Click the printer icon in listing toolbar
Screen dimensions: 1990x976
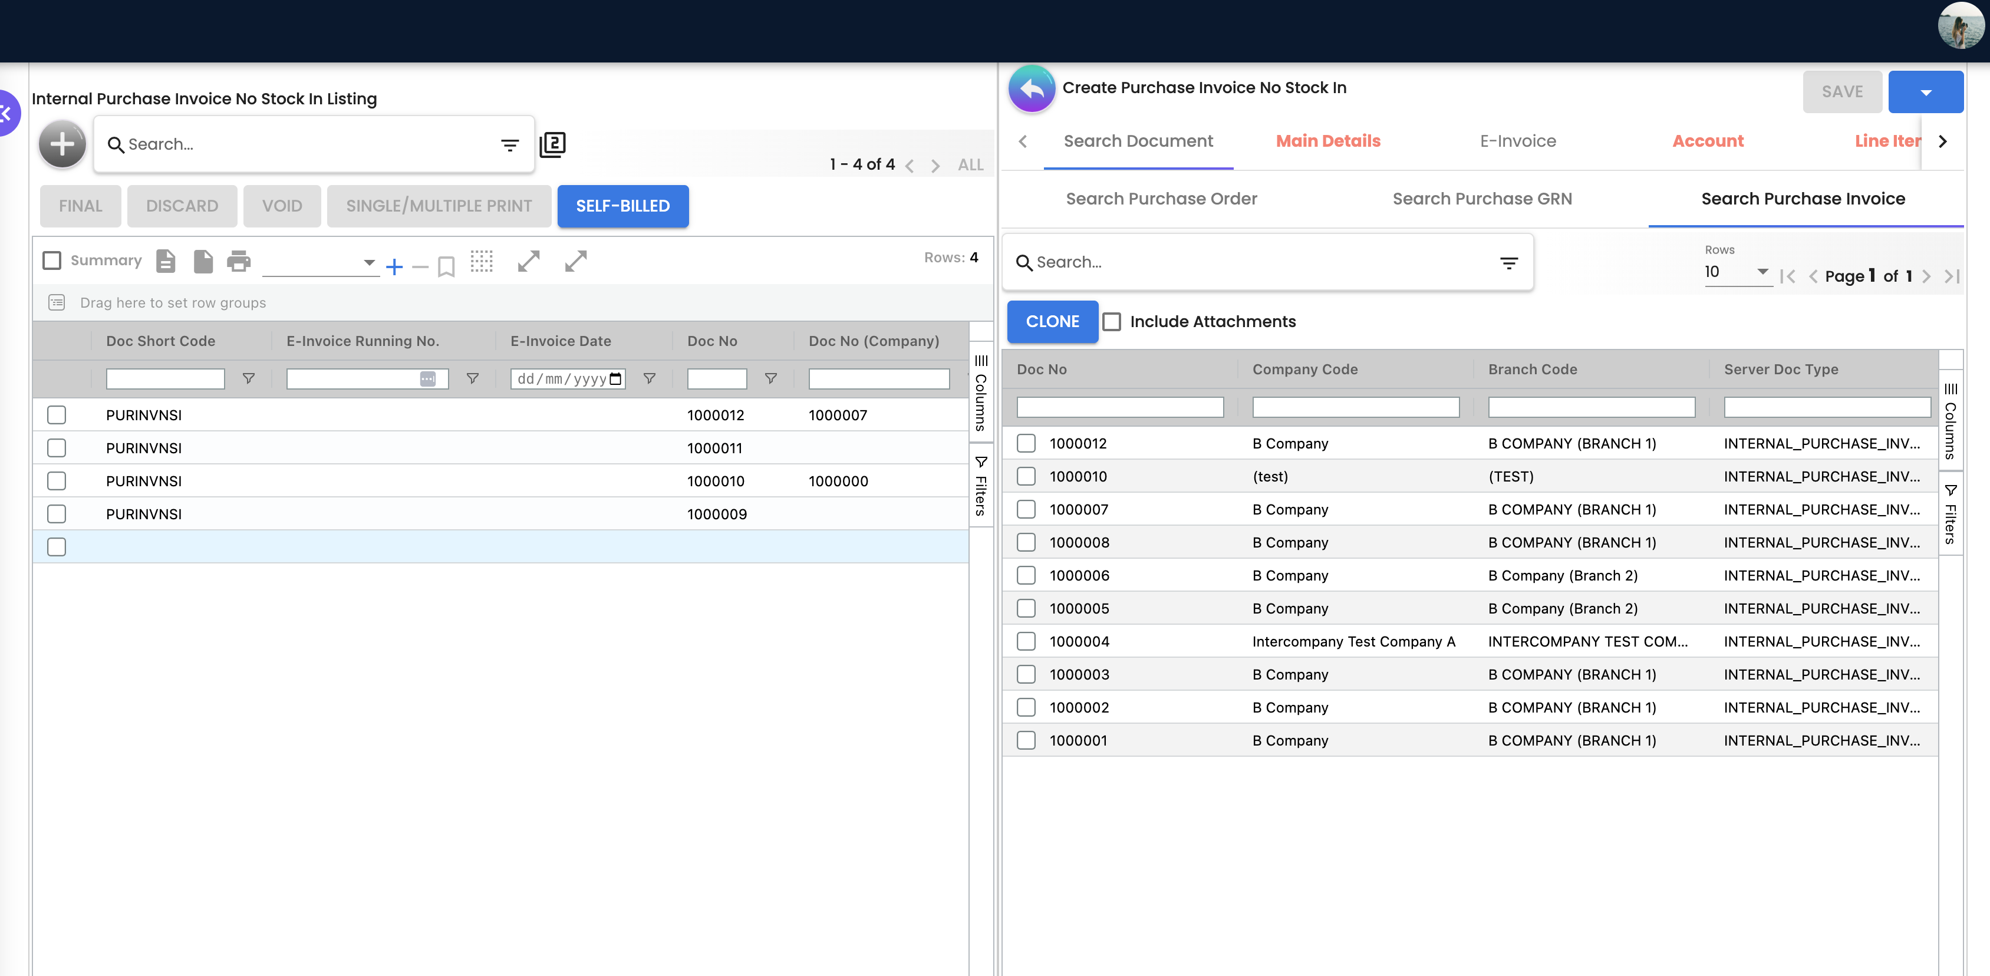pyautogui.click(x=239, y=261)
